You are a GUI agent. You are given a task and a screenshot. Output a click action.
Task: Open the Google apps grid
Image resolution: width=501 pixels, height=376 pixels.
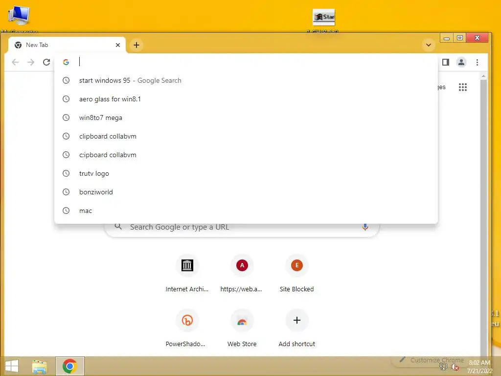click(463, 87)
